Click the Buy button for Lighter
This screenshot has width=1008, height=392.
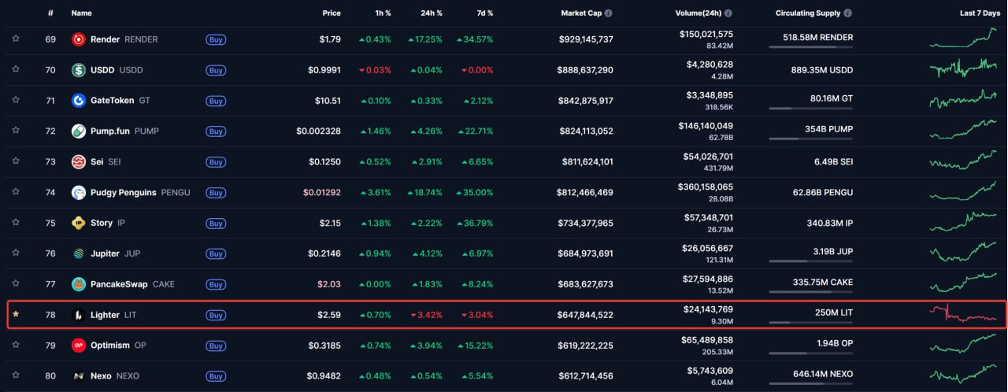pyautogui.click(x=216, y=315)
